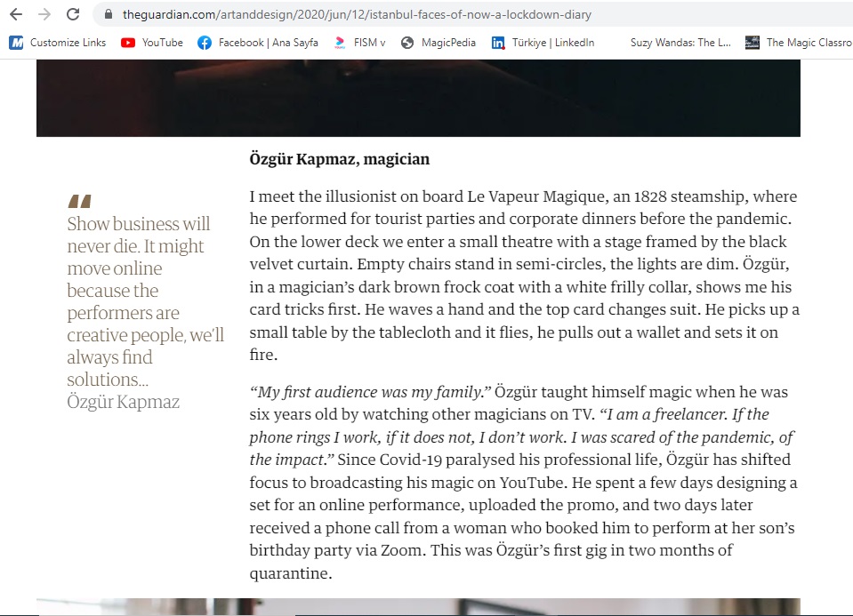Image resolution: width=853 pixels, height=616 pixels.
Task: Click the image strip below the article
Action: coord(418,607)
